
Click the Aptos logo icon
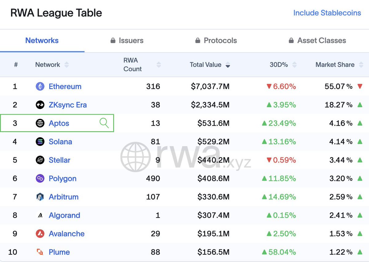tap(40, 123)
